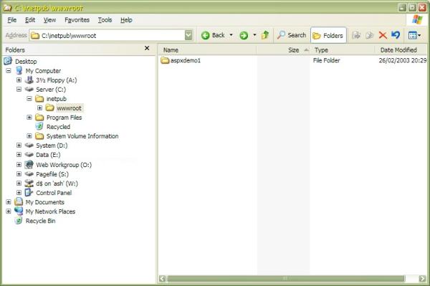Screen dimensions: 430x286
Task: Select the Data (E:) drive icon
Action: coord(29,155)
